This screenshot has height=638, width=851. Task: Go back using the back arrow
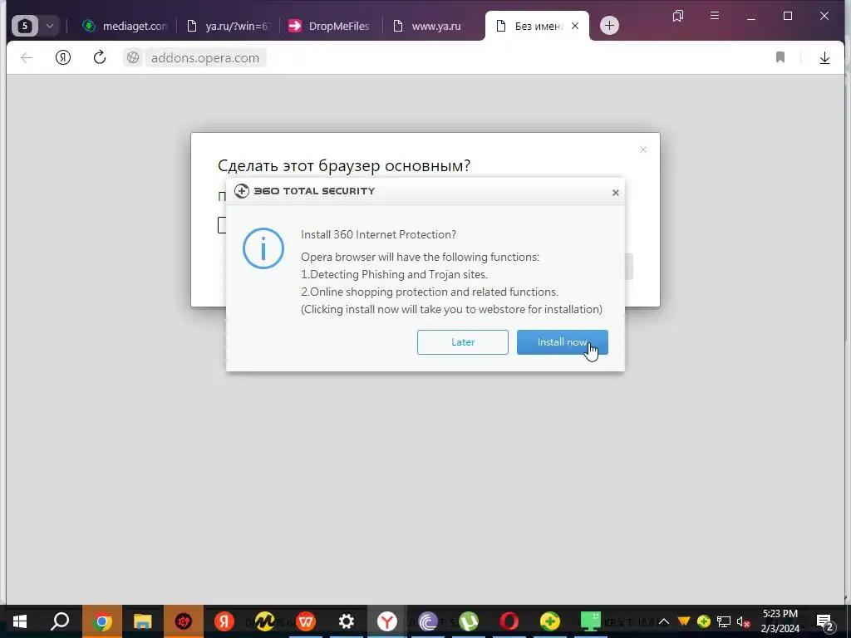(26, 57)
